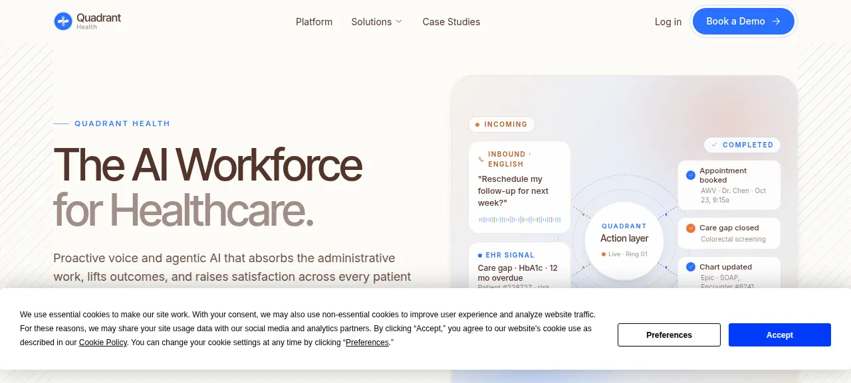851x383 pixels.
Task: Click checkmark icon in COMPLETED pill
Action: pos(714,145)
